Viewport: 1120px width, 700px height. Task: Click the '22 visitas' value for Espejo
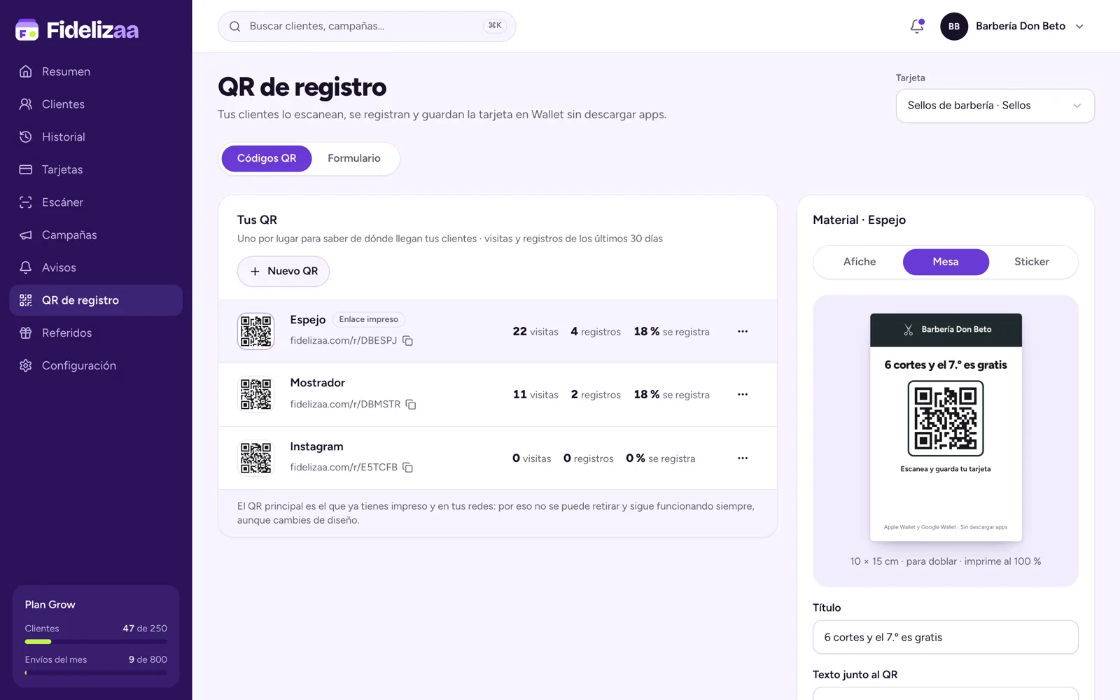pyautogui.click(x=535, y=331)
